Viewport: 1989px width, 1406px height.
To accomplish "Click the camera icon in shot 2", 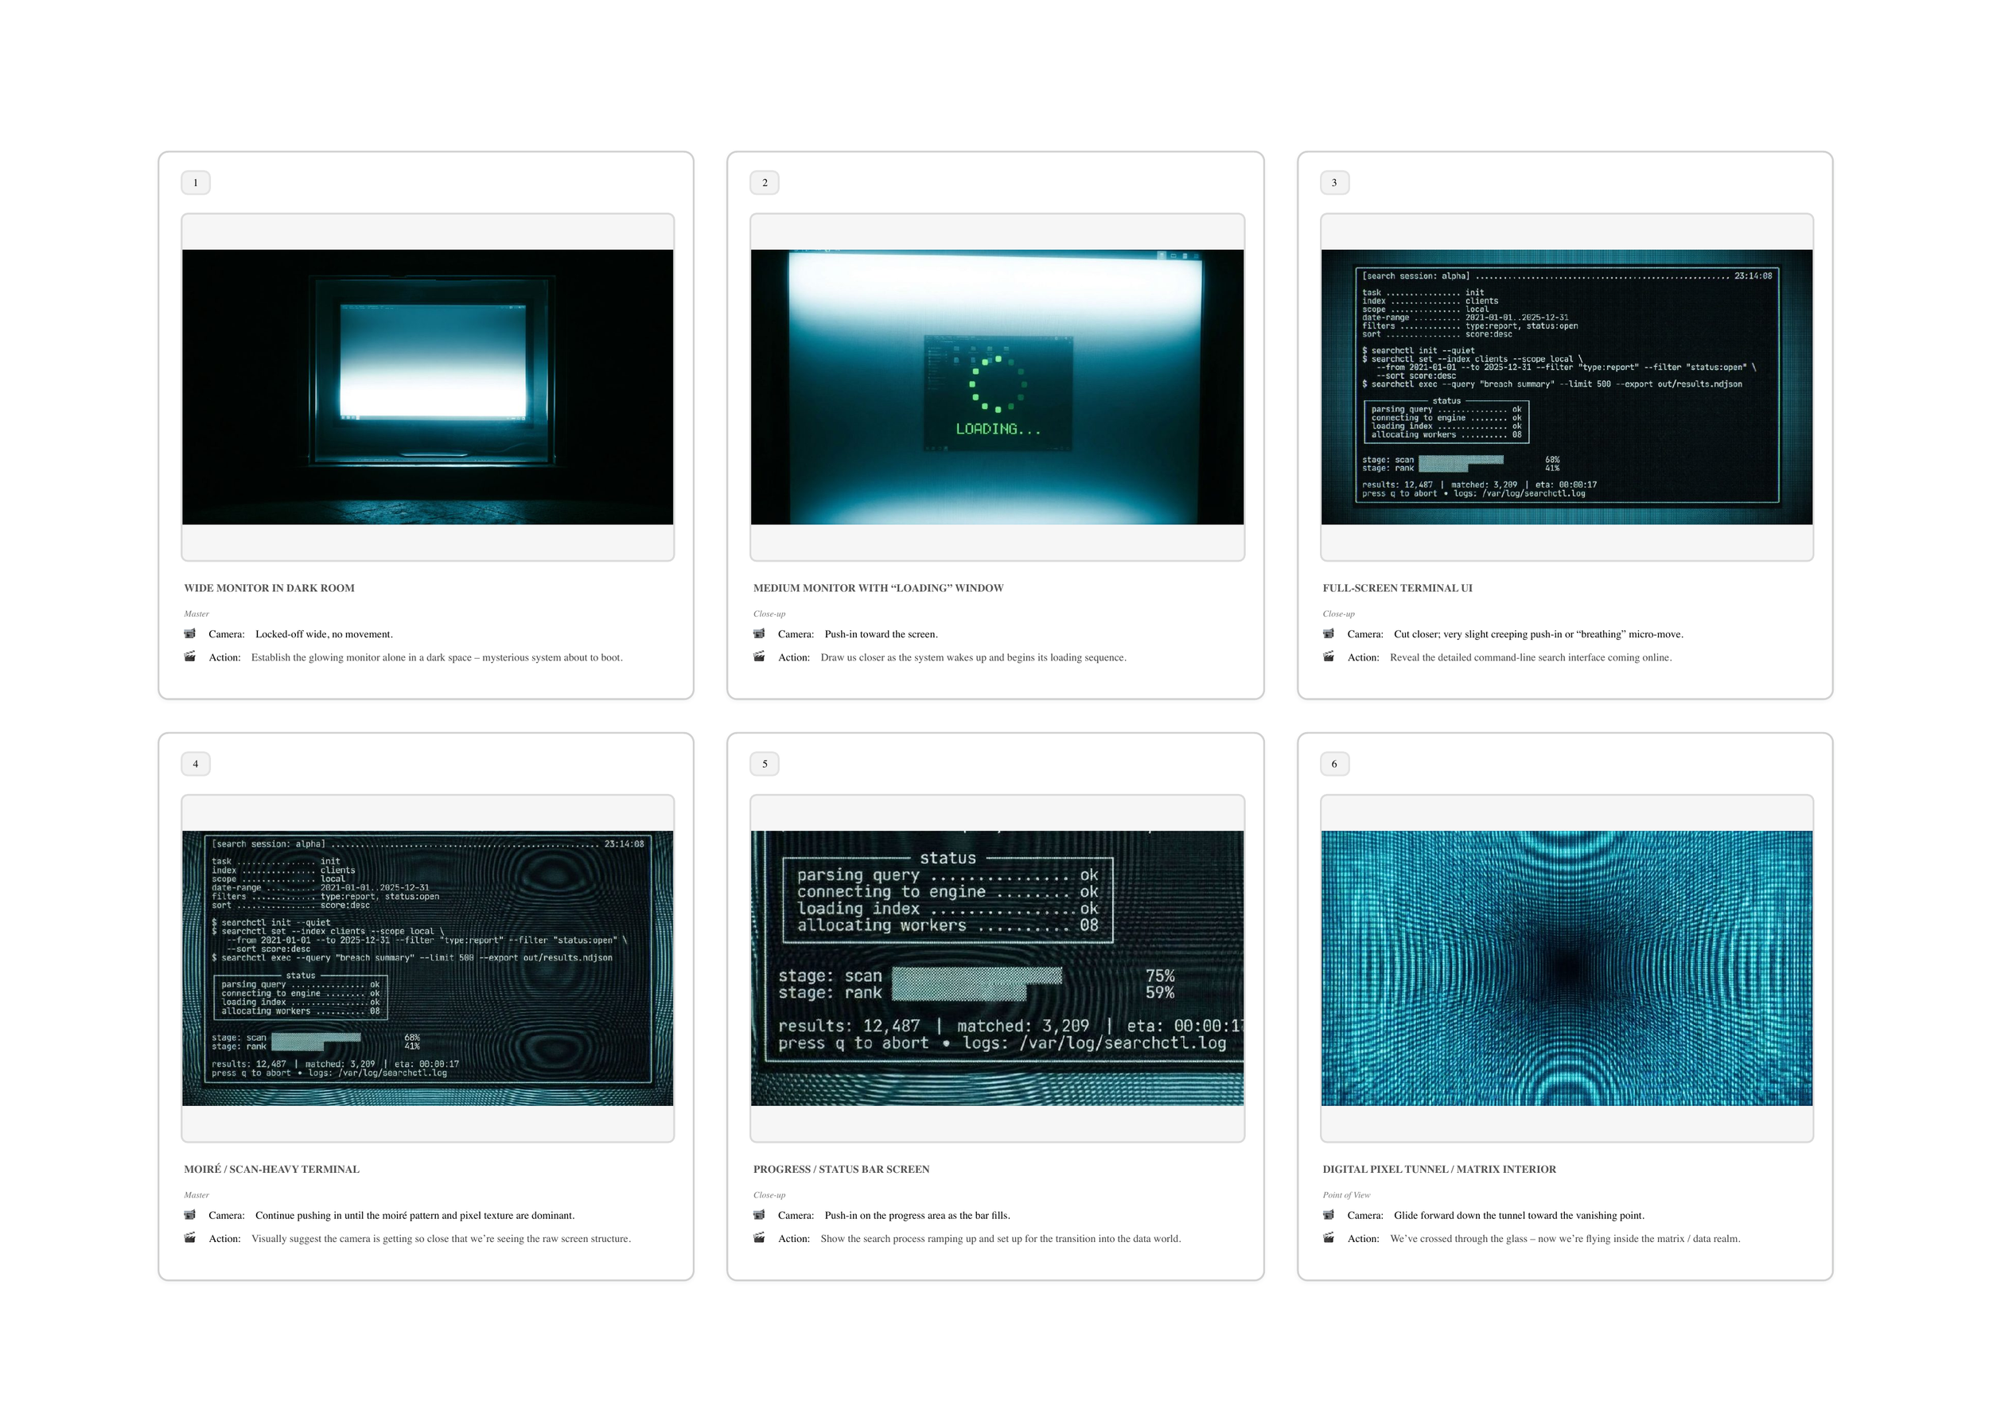I will [x=759, y=633].
